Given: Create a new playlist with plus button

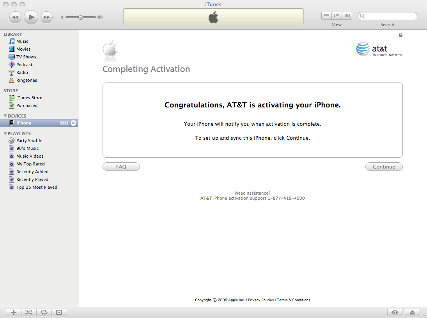Looking at the screenshot, I should click(x=14, y=312).
